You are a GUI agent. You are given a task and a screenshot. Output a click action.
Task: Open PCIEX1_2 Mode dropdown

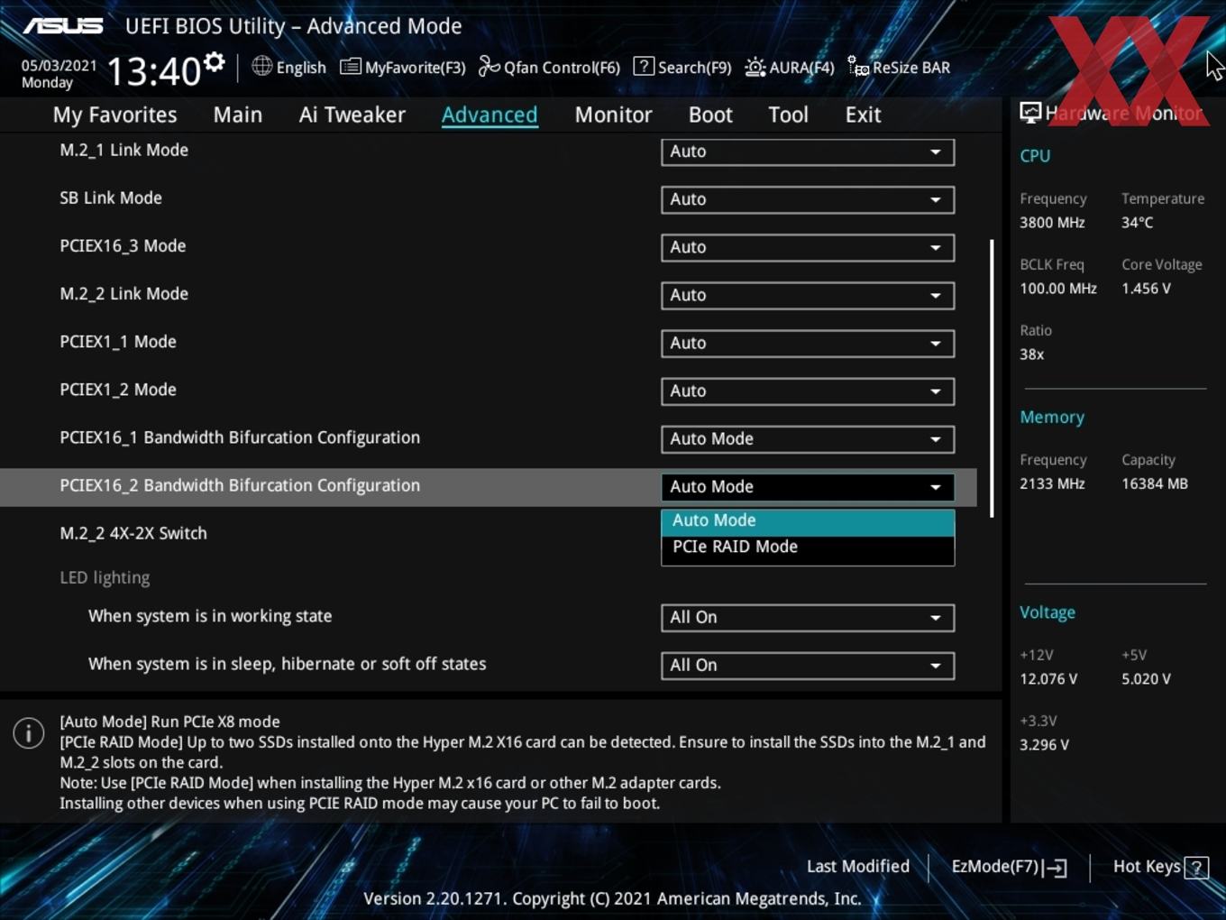click(x=808, y=391)
